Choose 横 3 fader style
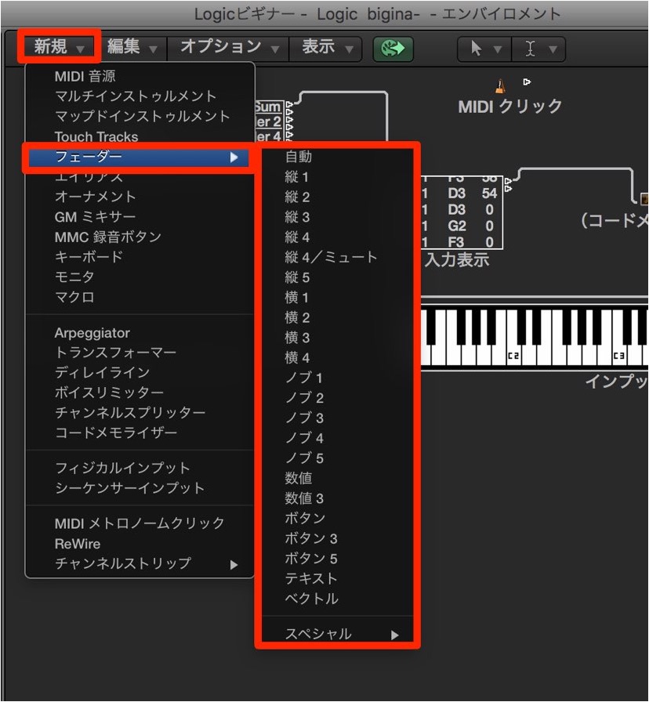Viewport: 649px width, 702px height. [337, 338]
